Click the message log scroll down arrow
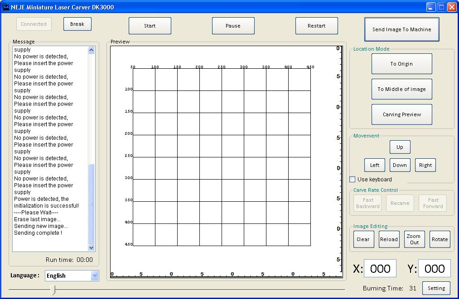 92,247
